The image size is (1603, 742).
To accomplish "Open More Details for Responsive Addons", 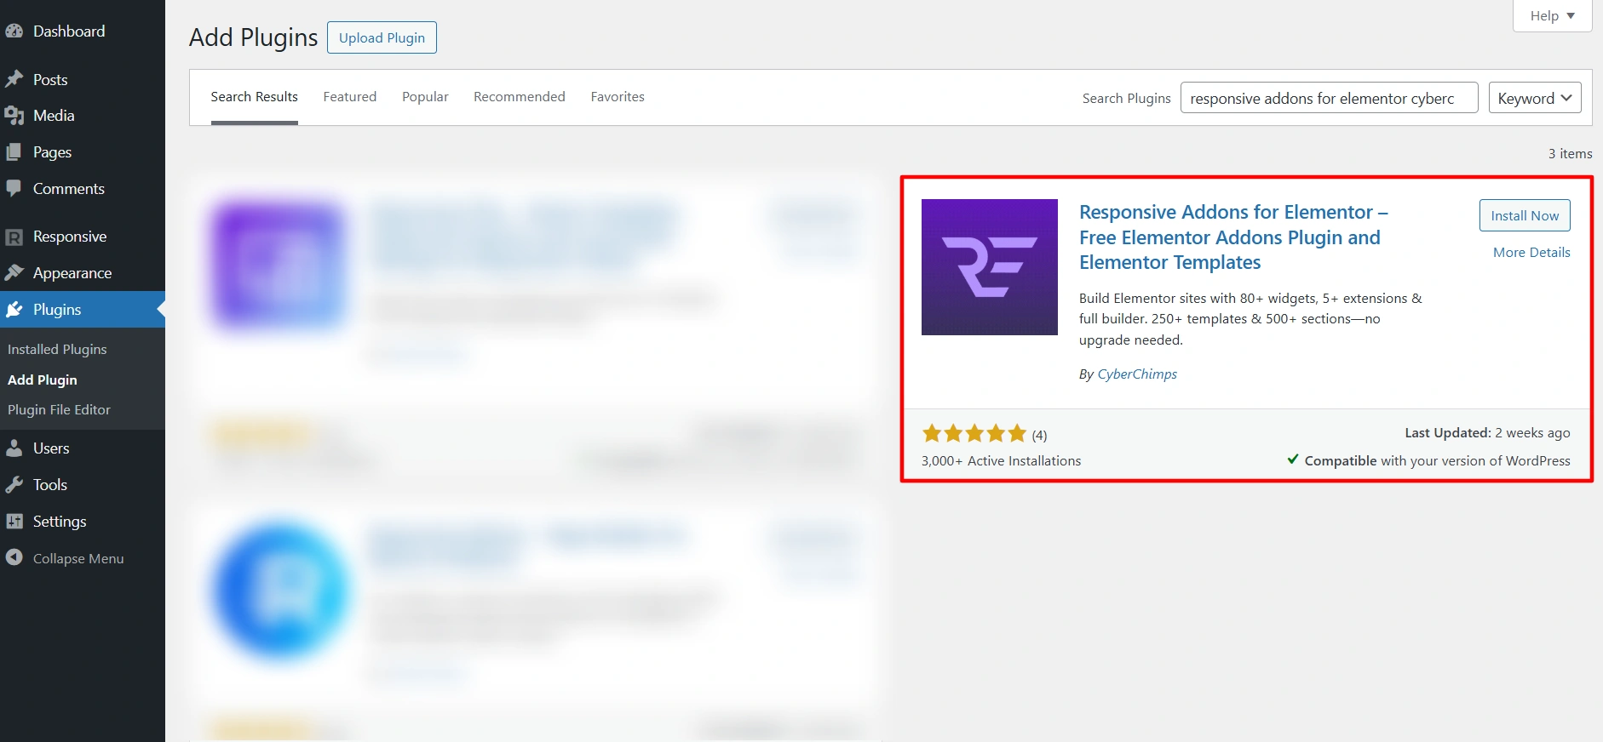I will click(x=1531, y=253).
